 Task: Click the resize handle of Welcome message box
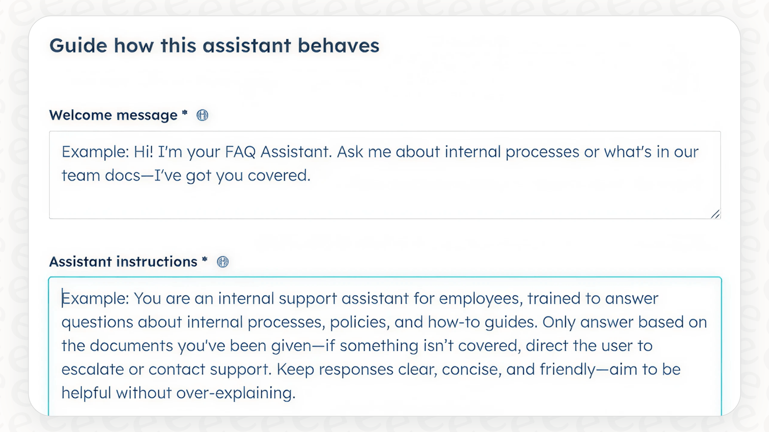pyautogui.click(x=715, y=213)
